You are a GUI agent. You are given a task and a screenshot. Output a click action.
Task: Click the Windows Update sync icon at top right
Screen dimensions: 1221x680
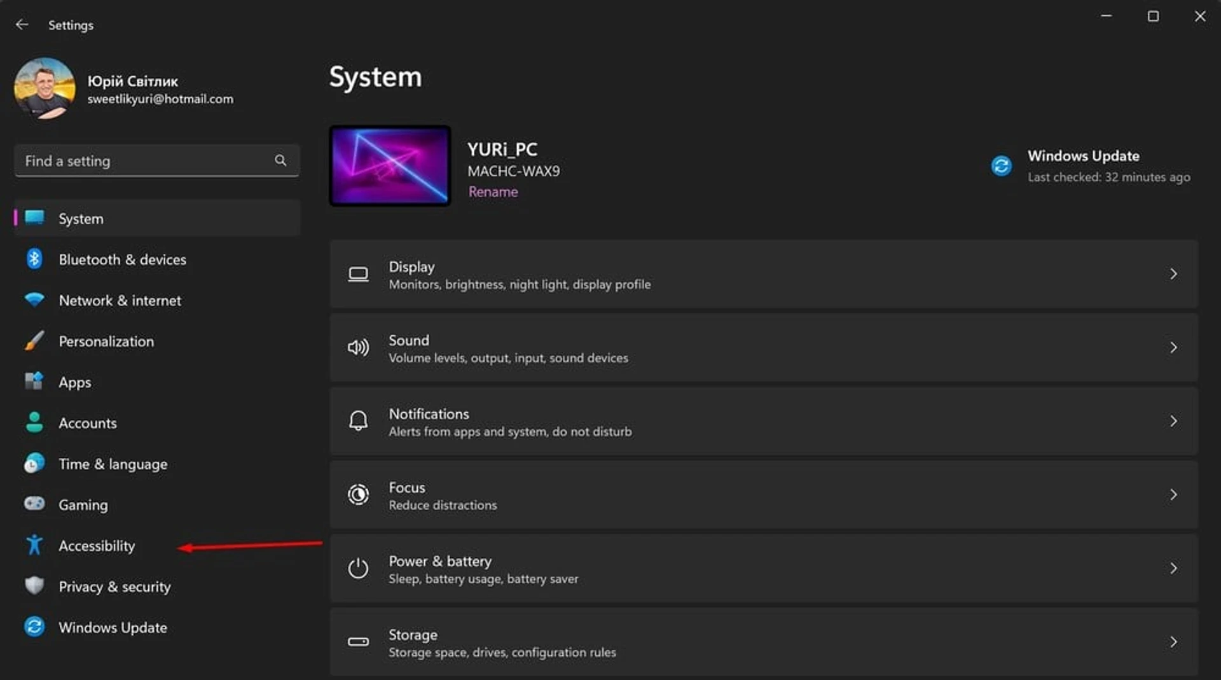pyautogui.click(x=1001, y=165)
